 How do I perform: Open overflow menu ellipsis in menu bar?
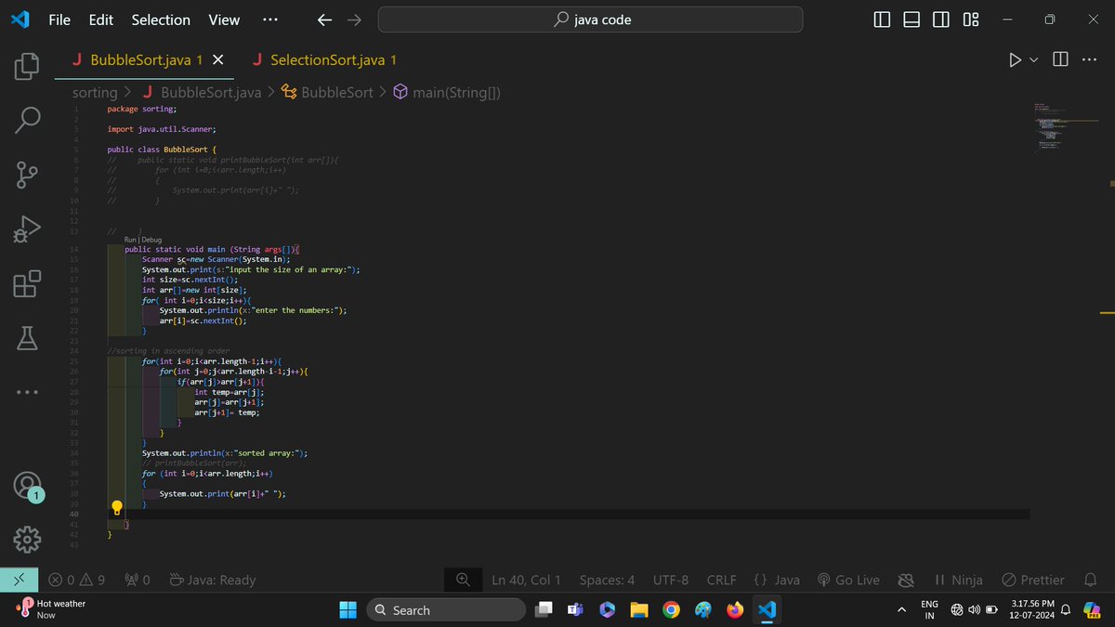(x=269, y=20)
